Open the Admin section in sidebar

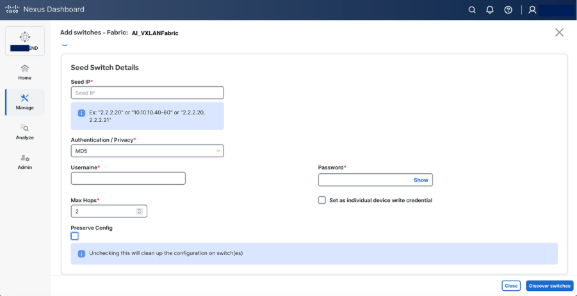click(24, 162)
